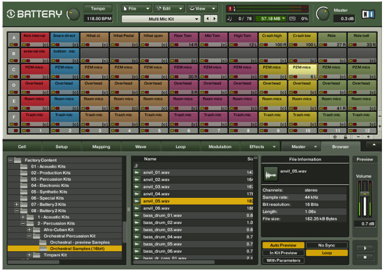Click the Factory Content folder icon

coord(17,160)
